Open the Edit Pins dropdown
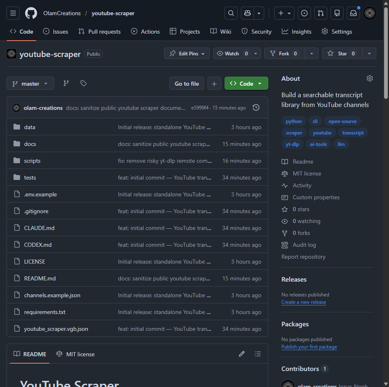389x387 pixels. tap(187, 53)
